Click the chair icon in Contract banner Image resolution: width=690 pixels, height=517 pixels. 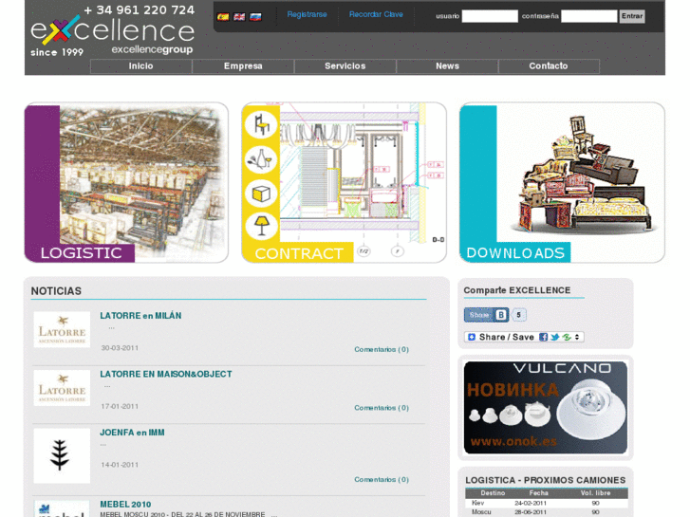tap(261, 124)
